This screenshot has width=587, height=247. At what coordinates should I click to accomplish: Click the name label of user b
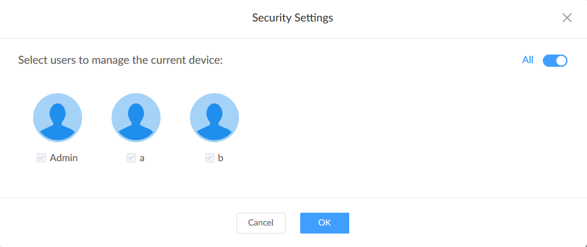[221, 158]
